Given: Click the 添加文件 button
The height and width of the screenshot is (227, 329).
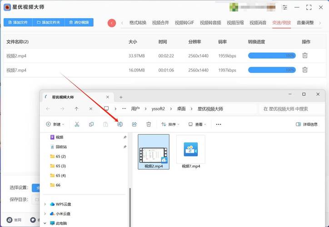Looking at the screenshot, I should tap(18, 22).
